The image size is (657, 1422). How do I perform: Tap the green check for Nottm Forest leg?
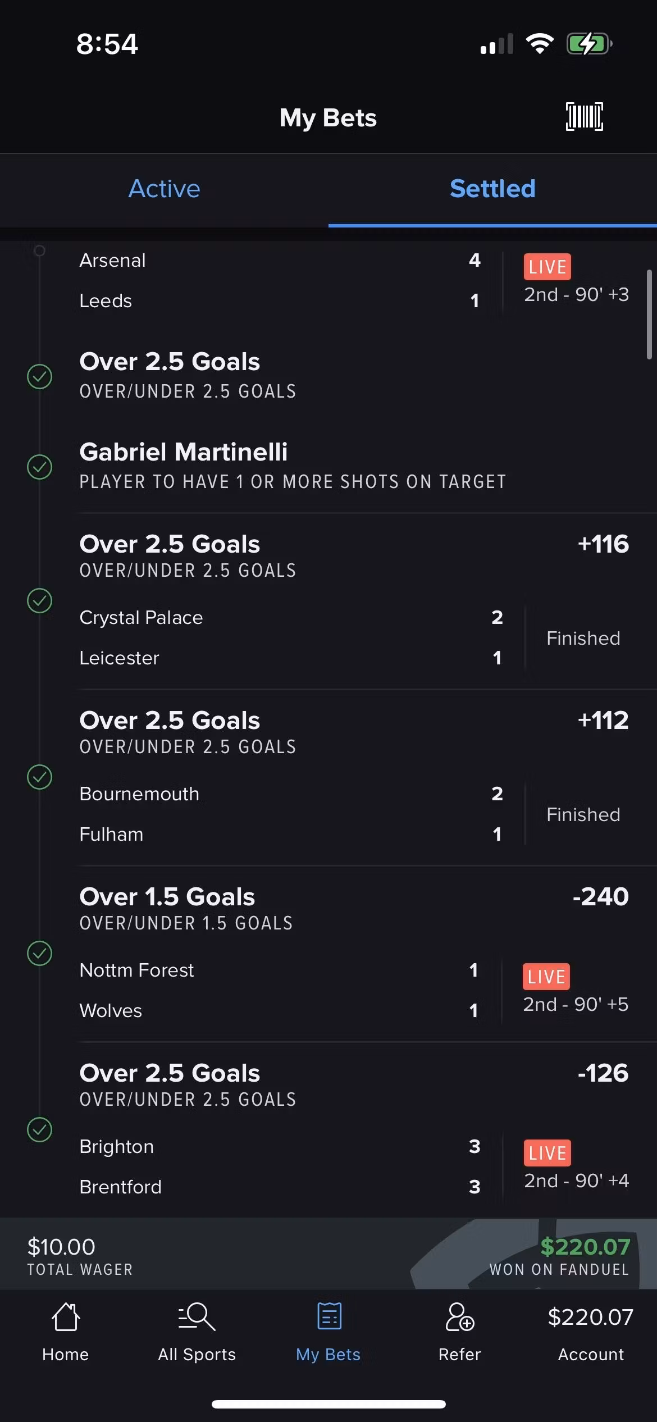click(40, 954)
